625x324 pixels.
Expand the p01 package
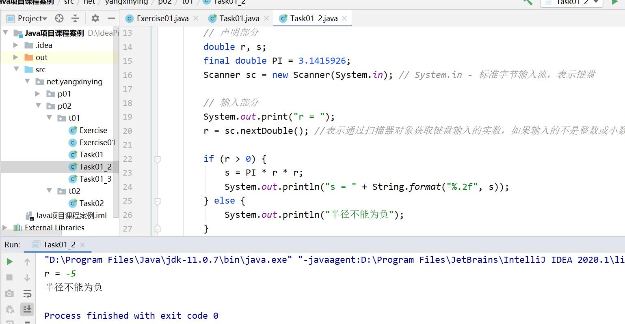coord(38,94)
